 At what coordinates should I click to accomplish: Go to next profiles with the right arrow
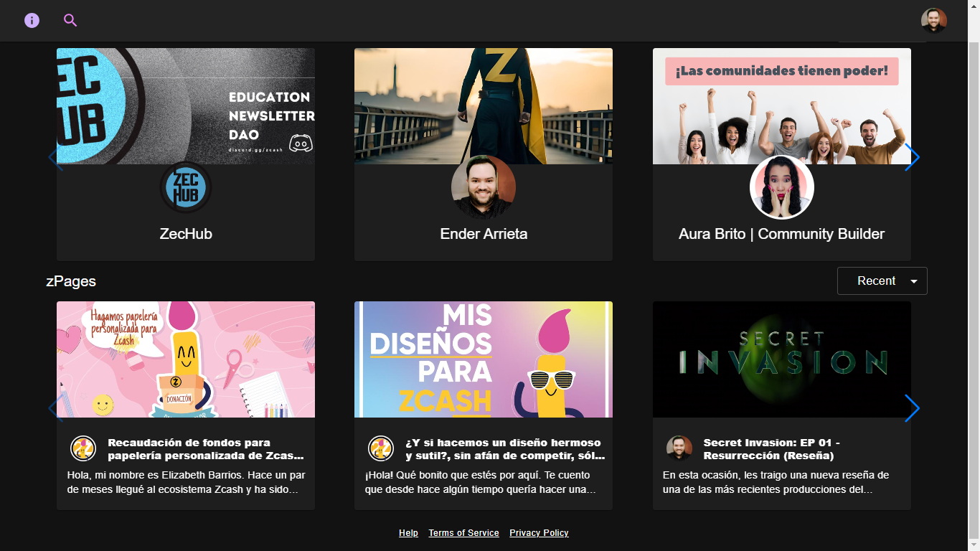(x=912, y=157)
